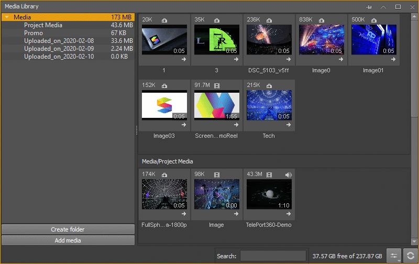Open the settings button dropdown corner arrow
The height and width of the screenshot is (264, 419).
[x=399, y=261]
